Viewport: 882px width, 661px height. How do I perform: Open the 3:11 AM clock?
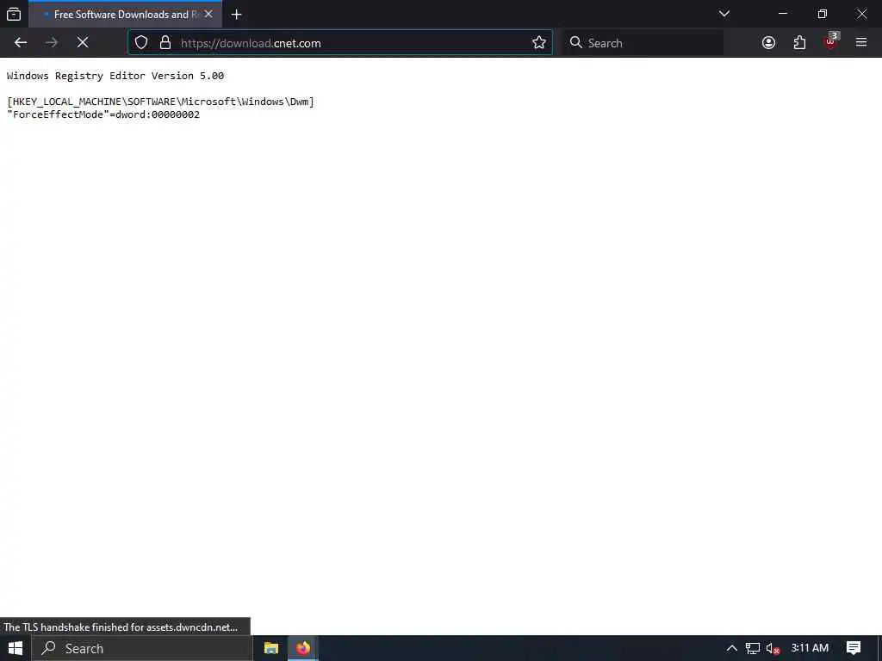coord(810,648)
